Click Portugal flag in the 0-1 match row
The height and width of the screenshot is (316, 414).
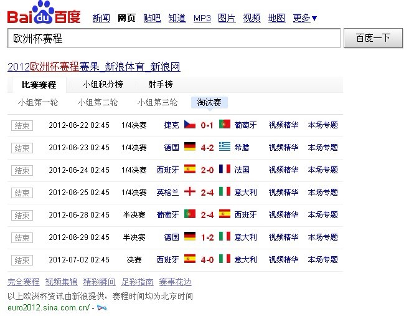[x=224, y=125]
